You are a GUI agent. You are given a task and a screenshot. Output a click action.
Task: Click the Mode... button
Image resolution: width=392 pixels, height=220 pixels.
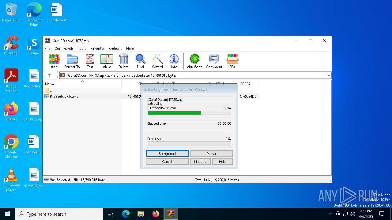(x=200, y=162)
